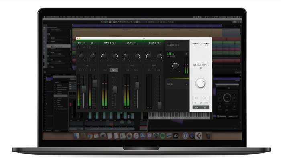Turn the right DAW 1+2 pan knob

115,56
